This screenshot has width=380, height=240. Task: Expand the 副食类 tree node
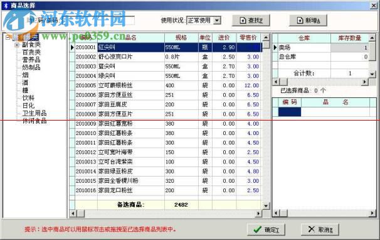tap(17, 45)
